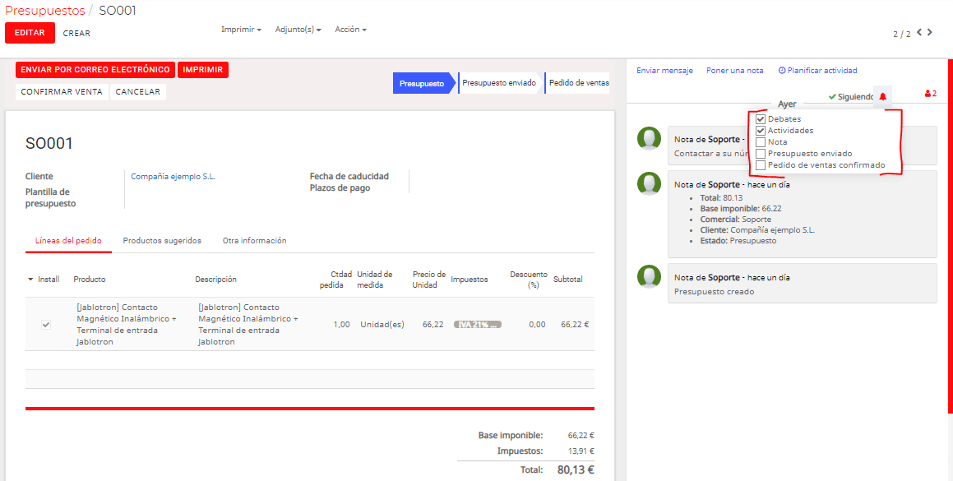Click avatar beside 'Contactar a su' note
This screenshot has width=953, height=481.
click(649, 139)
